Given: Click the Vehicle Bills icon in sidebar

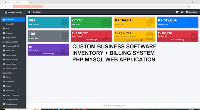Looking at the screenshot, I should pos(4,50).
